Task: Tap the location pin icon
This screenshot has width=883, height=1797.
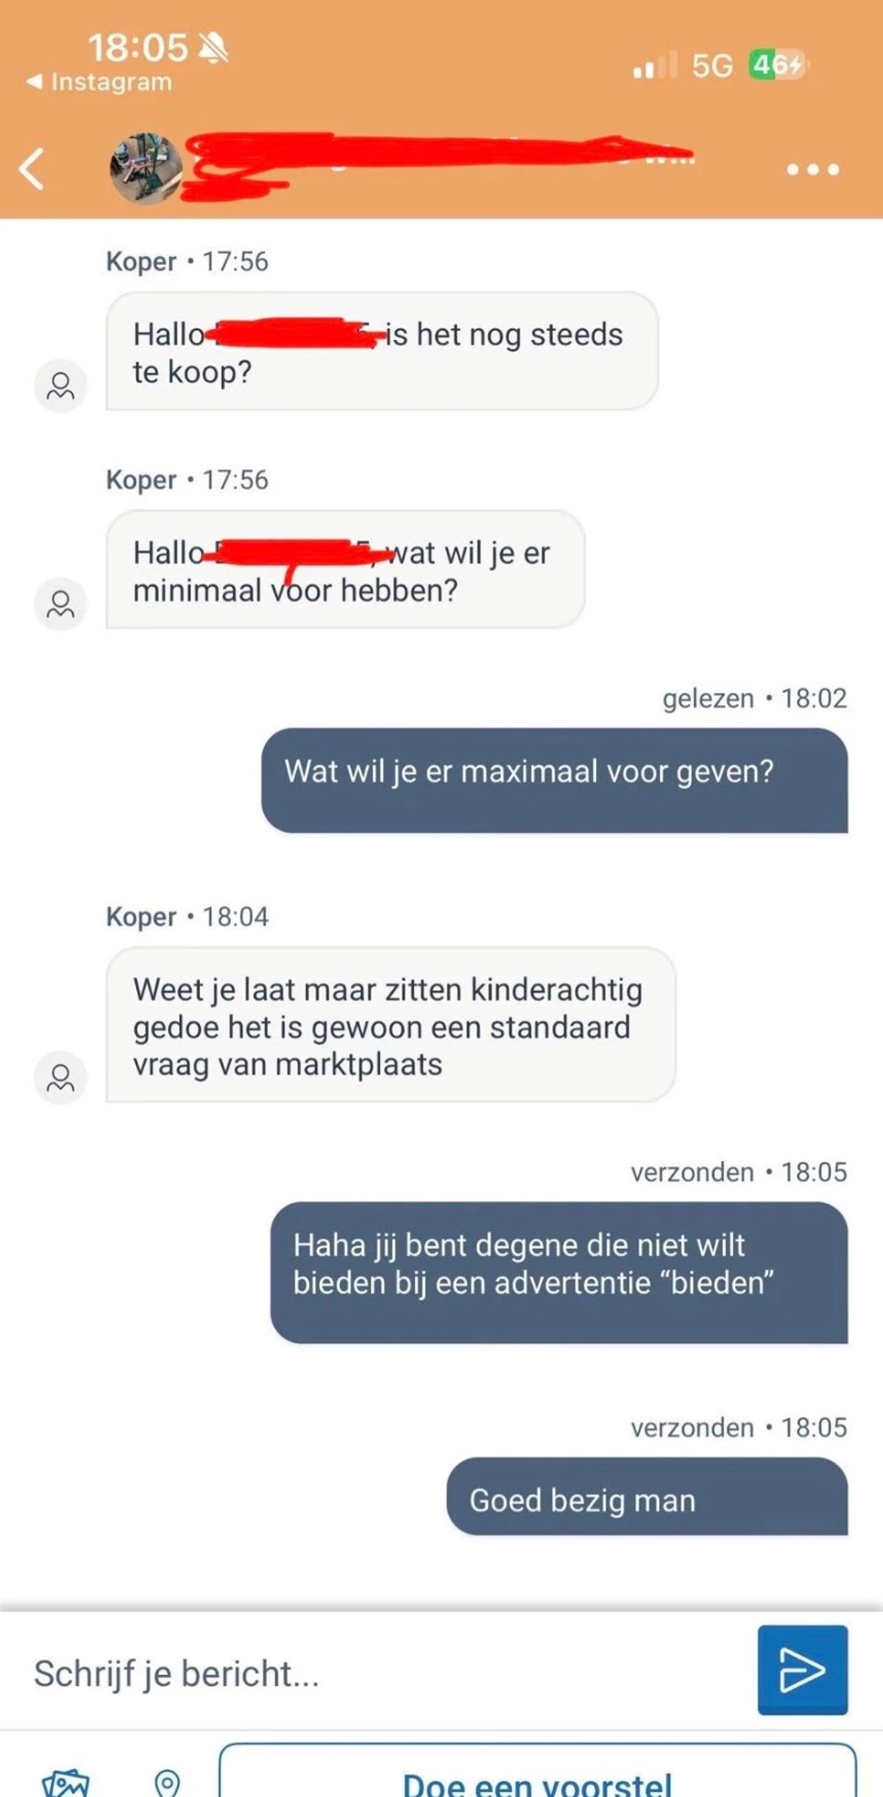Action: 167,1782
